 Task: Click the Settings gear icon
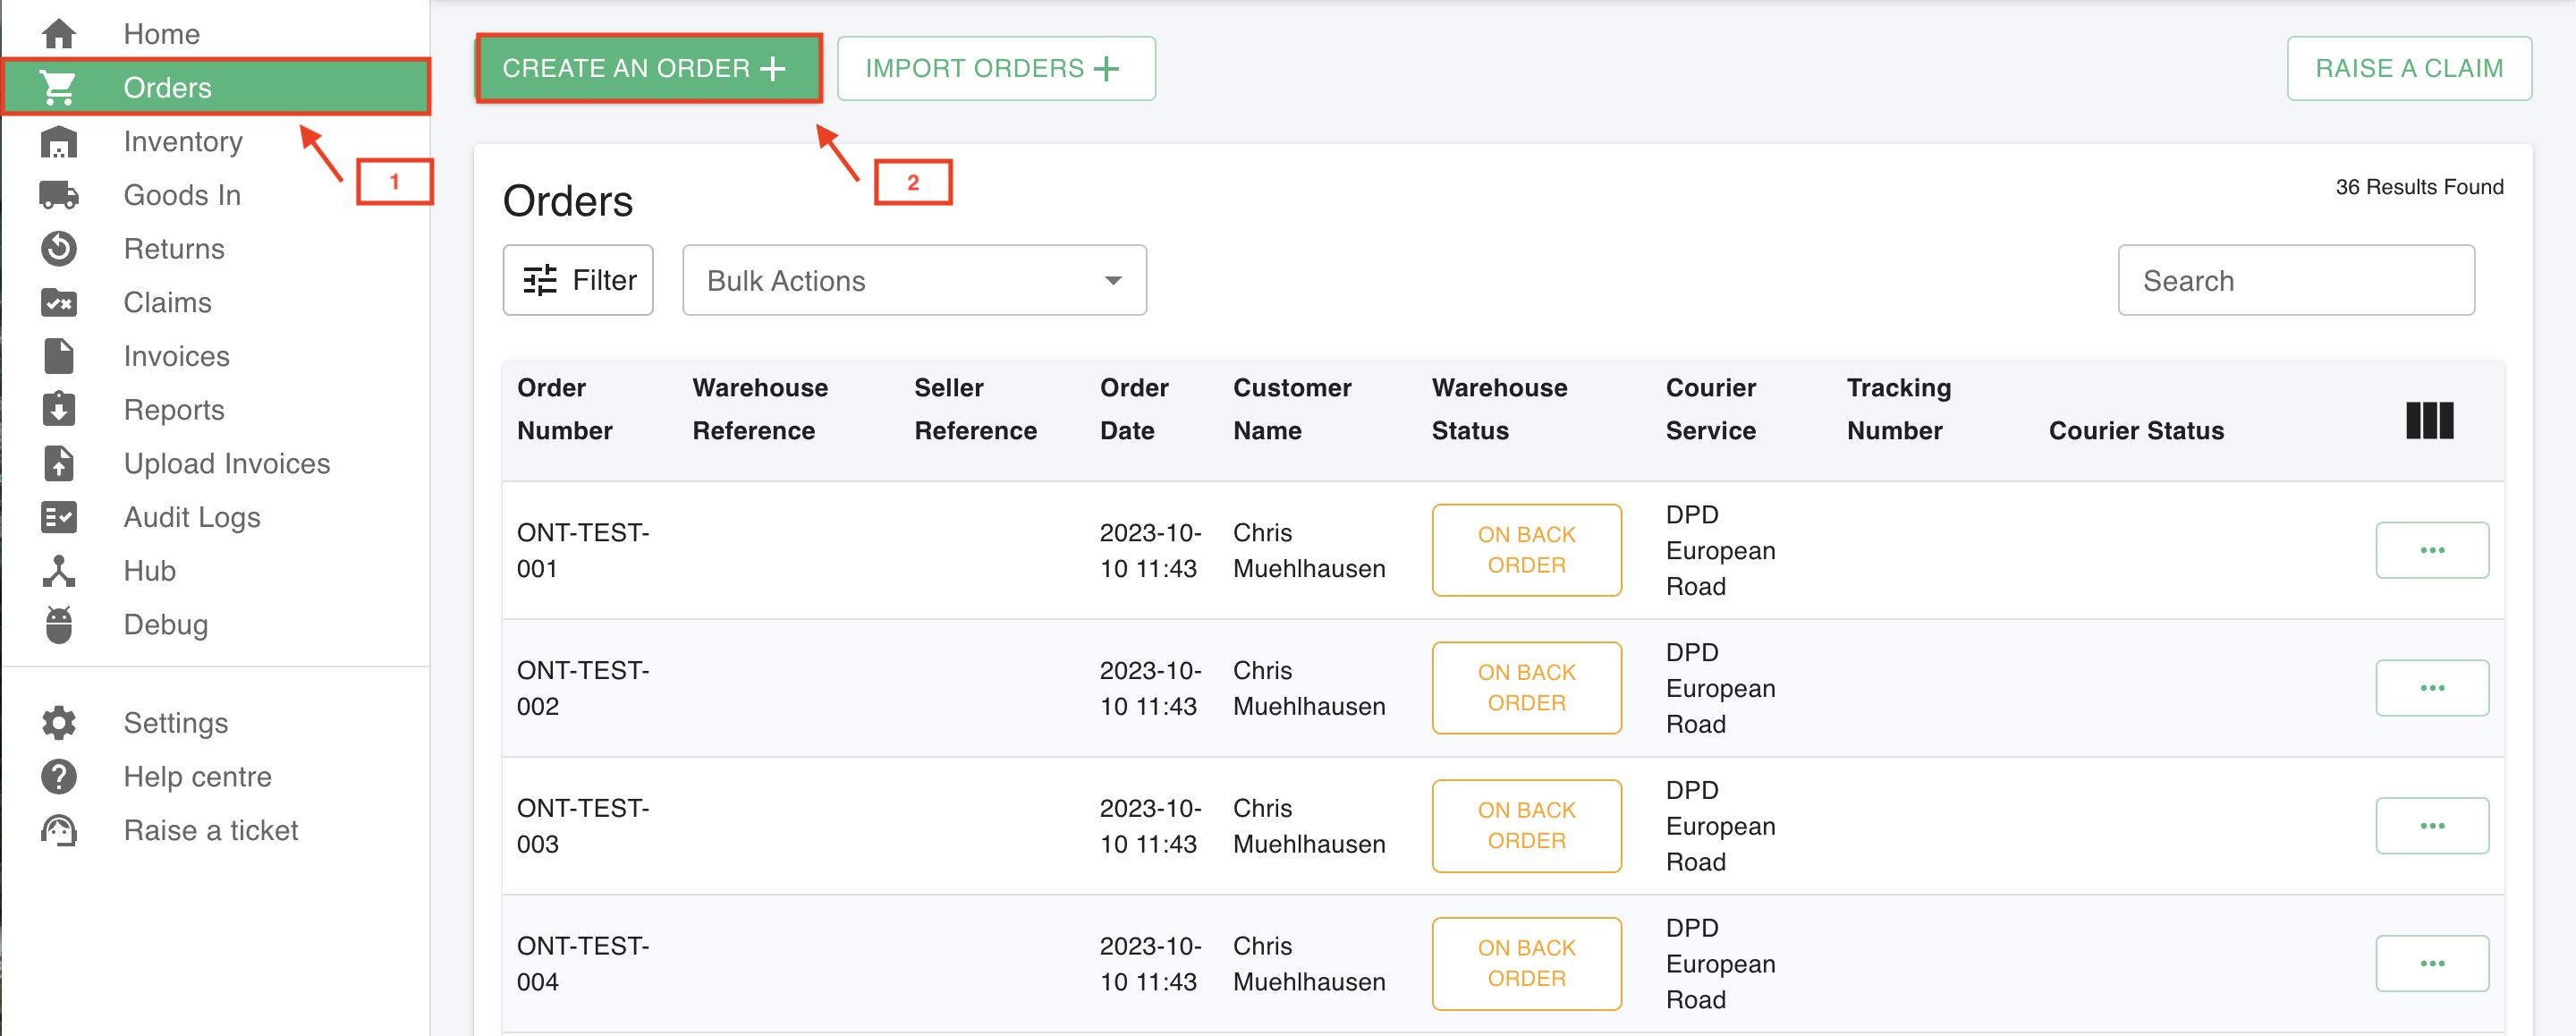click(59, 723)
